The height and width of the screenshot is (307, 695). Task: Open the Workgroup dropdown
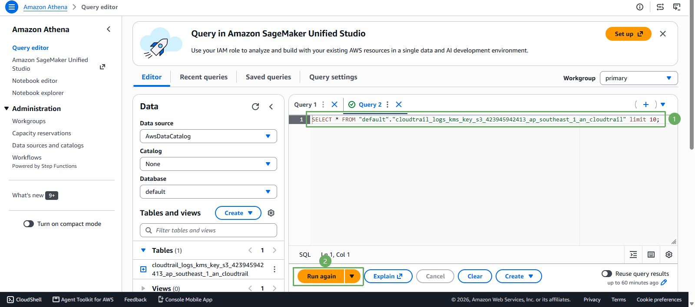click(639, 78)
